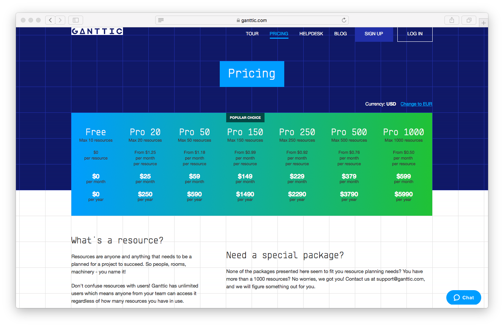Select the Pro 500 plan heading
Image resolution: width=504 pixels, height=327 pixels.
pyautogui.click(x=349, y=132)
